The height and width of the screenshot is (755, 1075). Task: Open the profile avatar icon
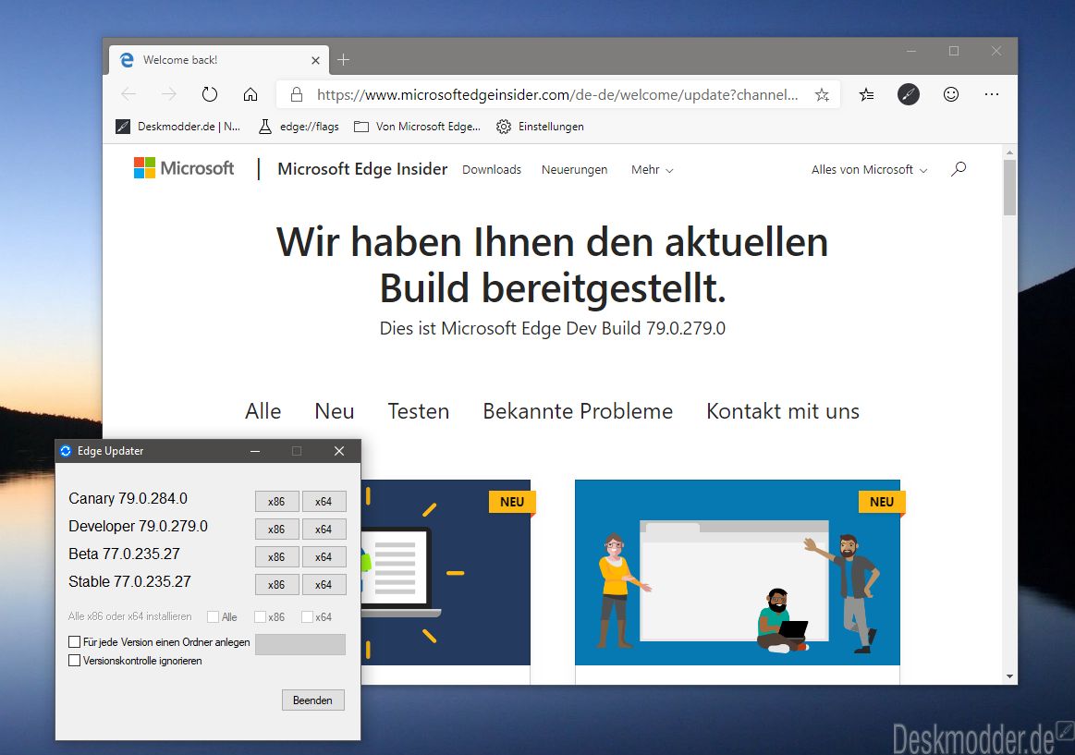point(909,94)
